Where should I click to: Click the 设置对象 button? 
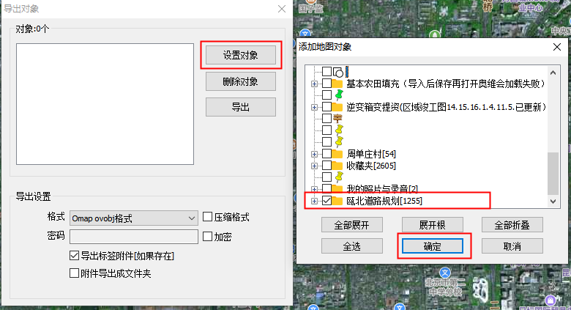pos(240,55)
